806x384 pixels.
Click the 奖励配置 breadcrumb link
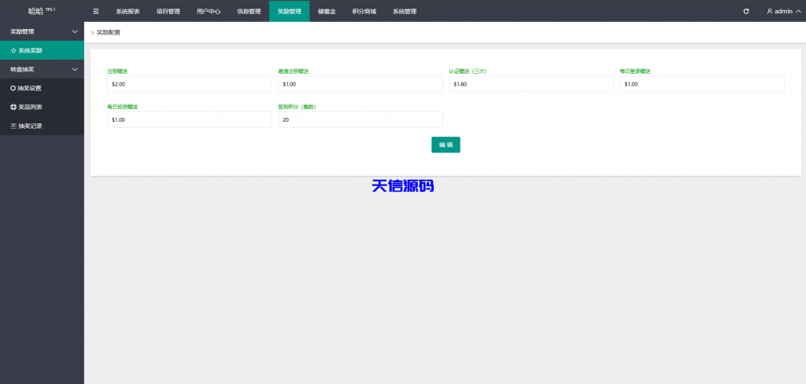(x=109, y=32)
